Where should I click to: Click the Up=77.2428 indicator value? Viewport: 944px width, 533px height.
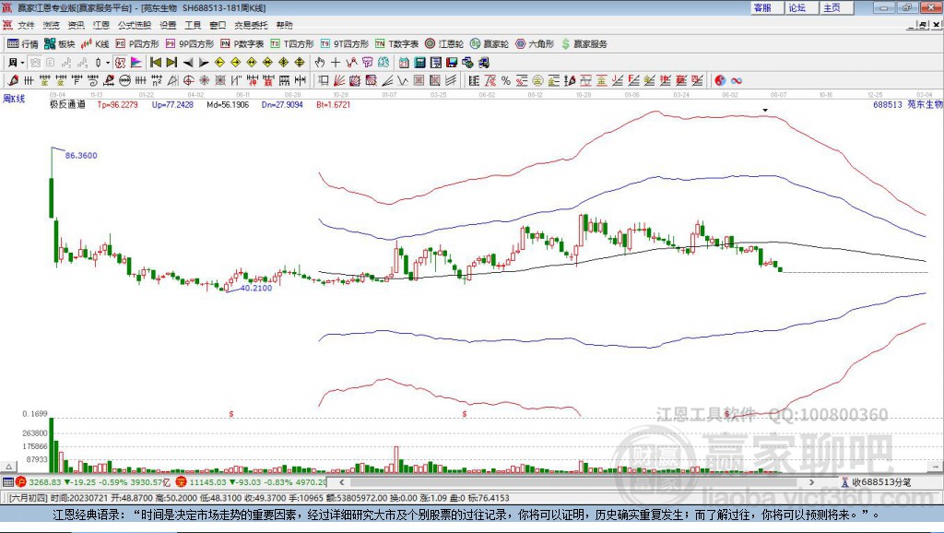point(172,104)
